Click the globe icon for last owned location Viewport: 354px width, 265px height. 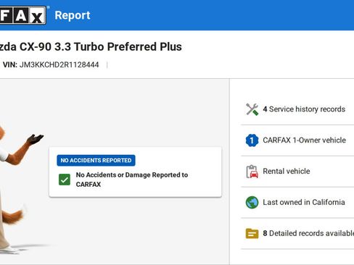[x=252, y=202]
